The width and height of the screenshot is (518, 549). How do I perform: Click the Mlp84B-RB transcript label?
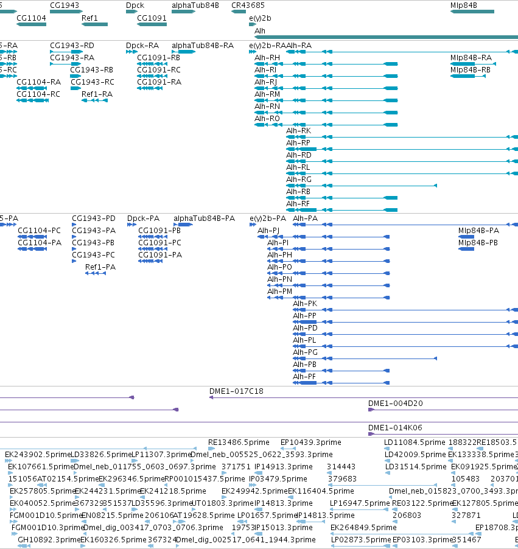[471, 69]
